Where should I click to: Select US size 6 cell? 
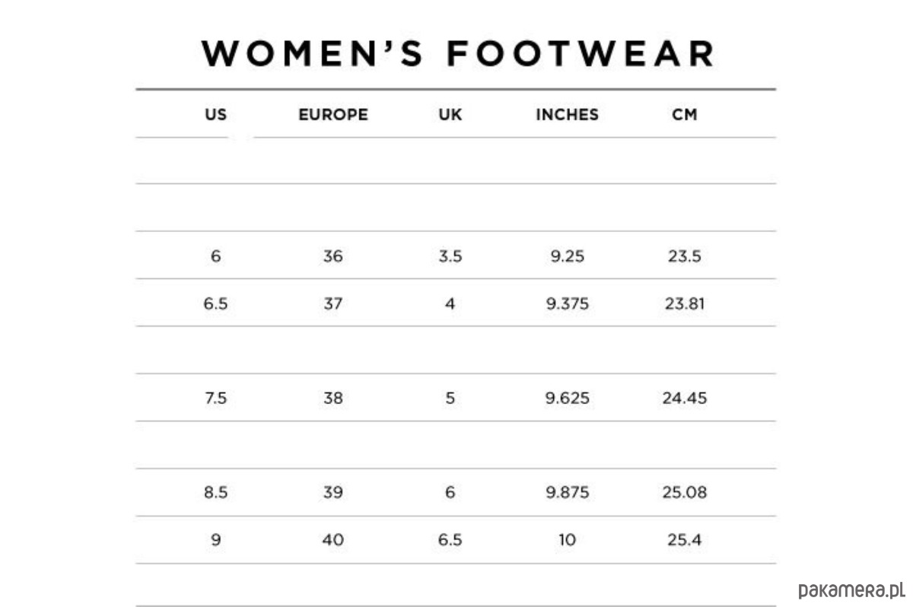[216, 256]
